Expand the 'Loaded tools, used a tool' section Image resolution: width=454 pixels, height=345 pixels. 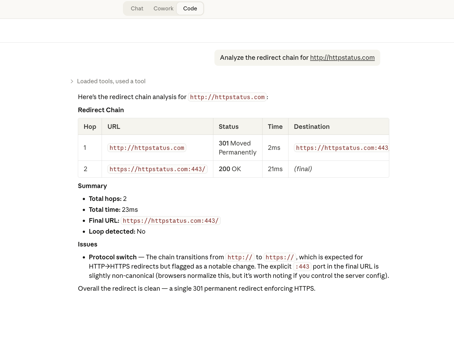(111, 81)
